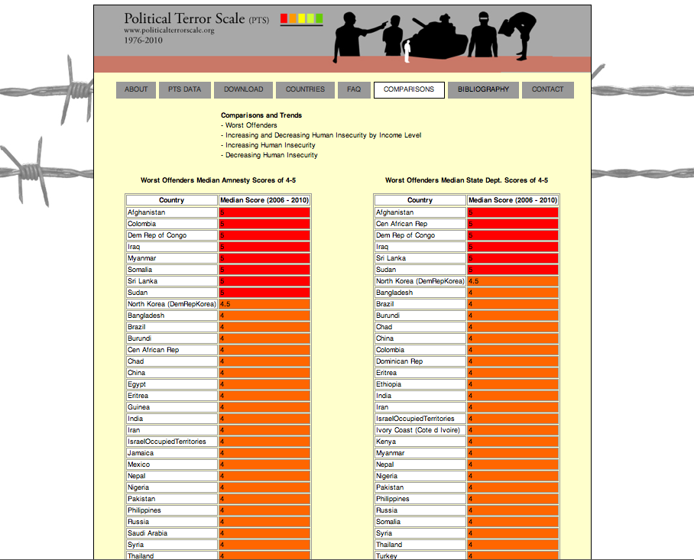Click the Country header in State Dept. table
This screenshot has height=560, width=694.
tap(420, 200)
